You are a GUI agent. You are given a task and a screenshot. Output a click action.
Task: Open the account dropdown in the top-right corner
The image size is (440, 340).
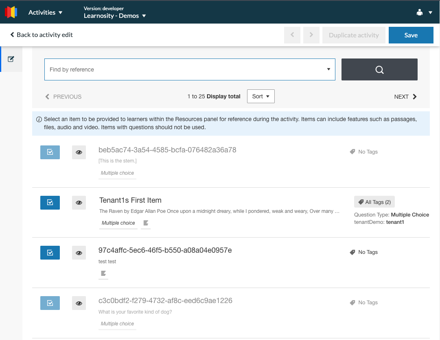tap(430, 12)
